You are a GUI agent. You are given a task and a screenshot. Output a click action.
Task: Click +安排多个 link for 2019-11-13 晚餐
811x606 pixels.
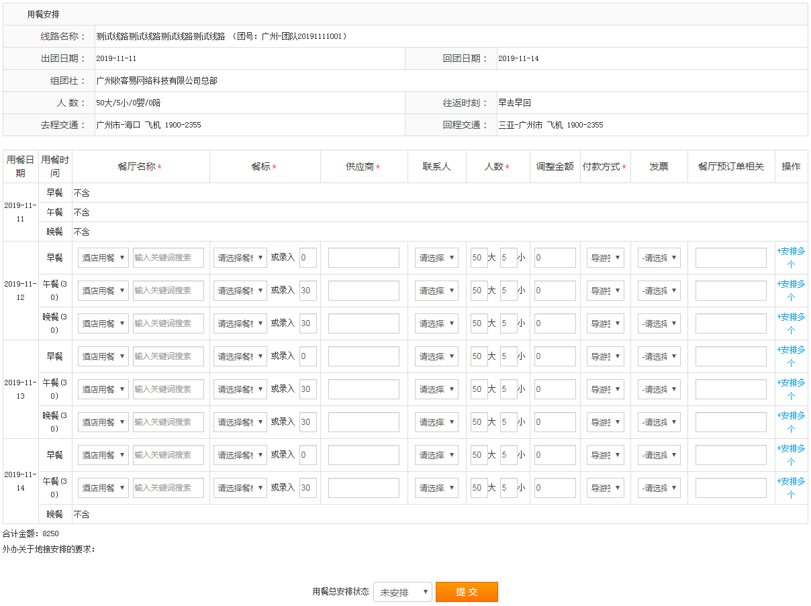coord(791,422)
